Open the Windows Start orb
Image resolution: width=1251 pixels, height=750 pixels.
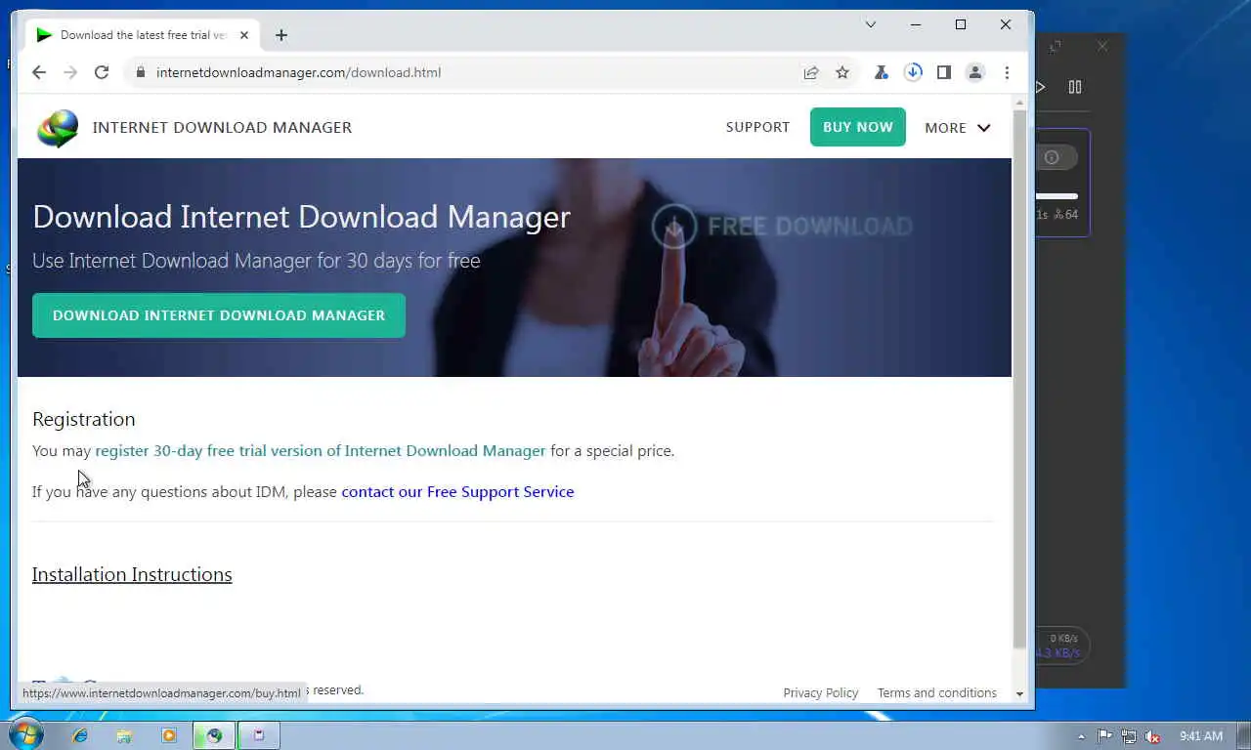click(x=25, y=734)
